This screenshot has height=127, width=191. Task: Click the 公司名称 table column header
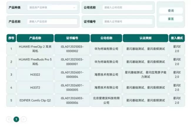tap(106, 38)
